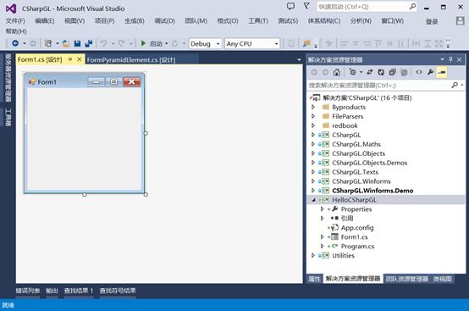
Task: Expand the Form1.cs node
Action: tap(322, 236)
